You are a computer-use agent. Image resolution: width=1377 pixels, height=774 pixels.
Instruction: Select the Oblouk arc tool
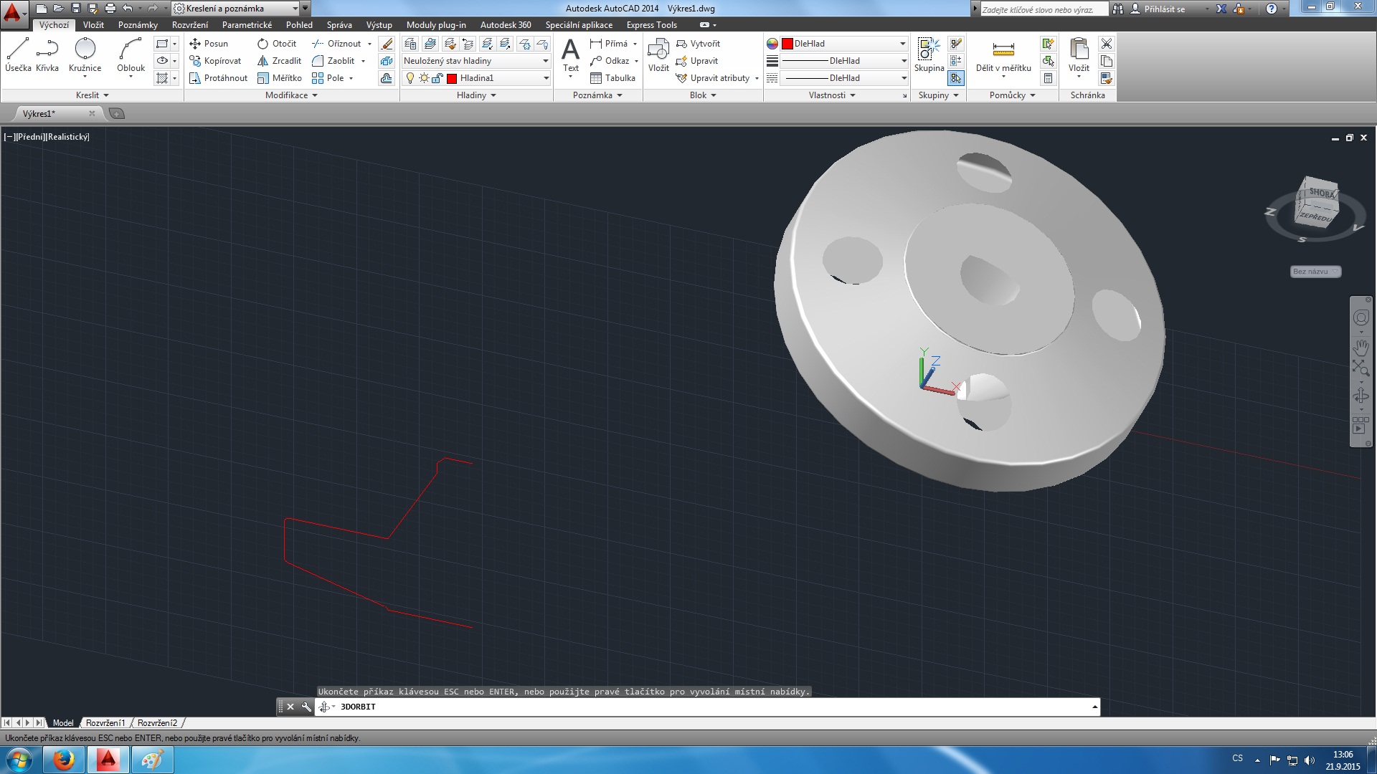click(131, 54)
